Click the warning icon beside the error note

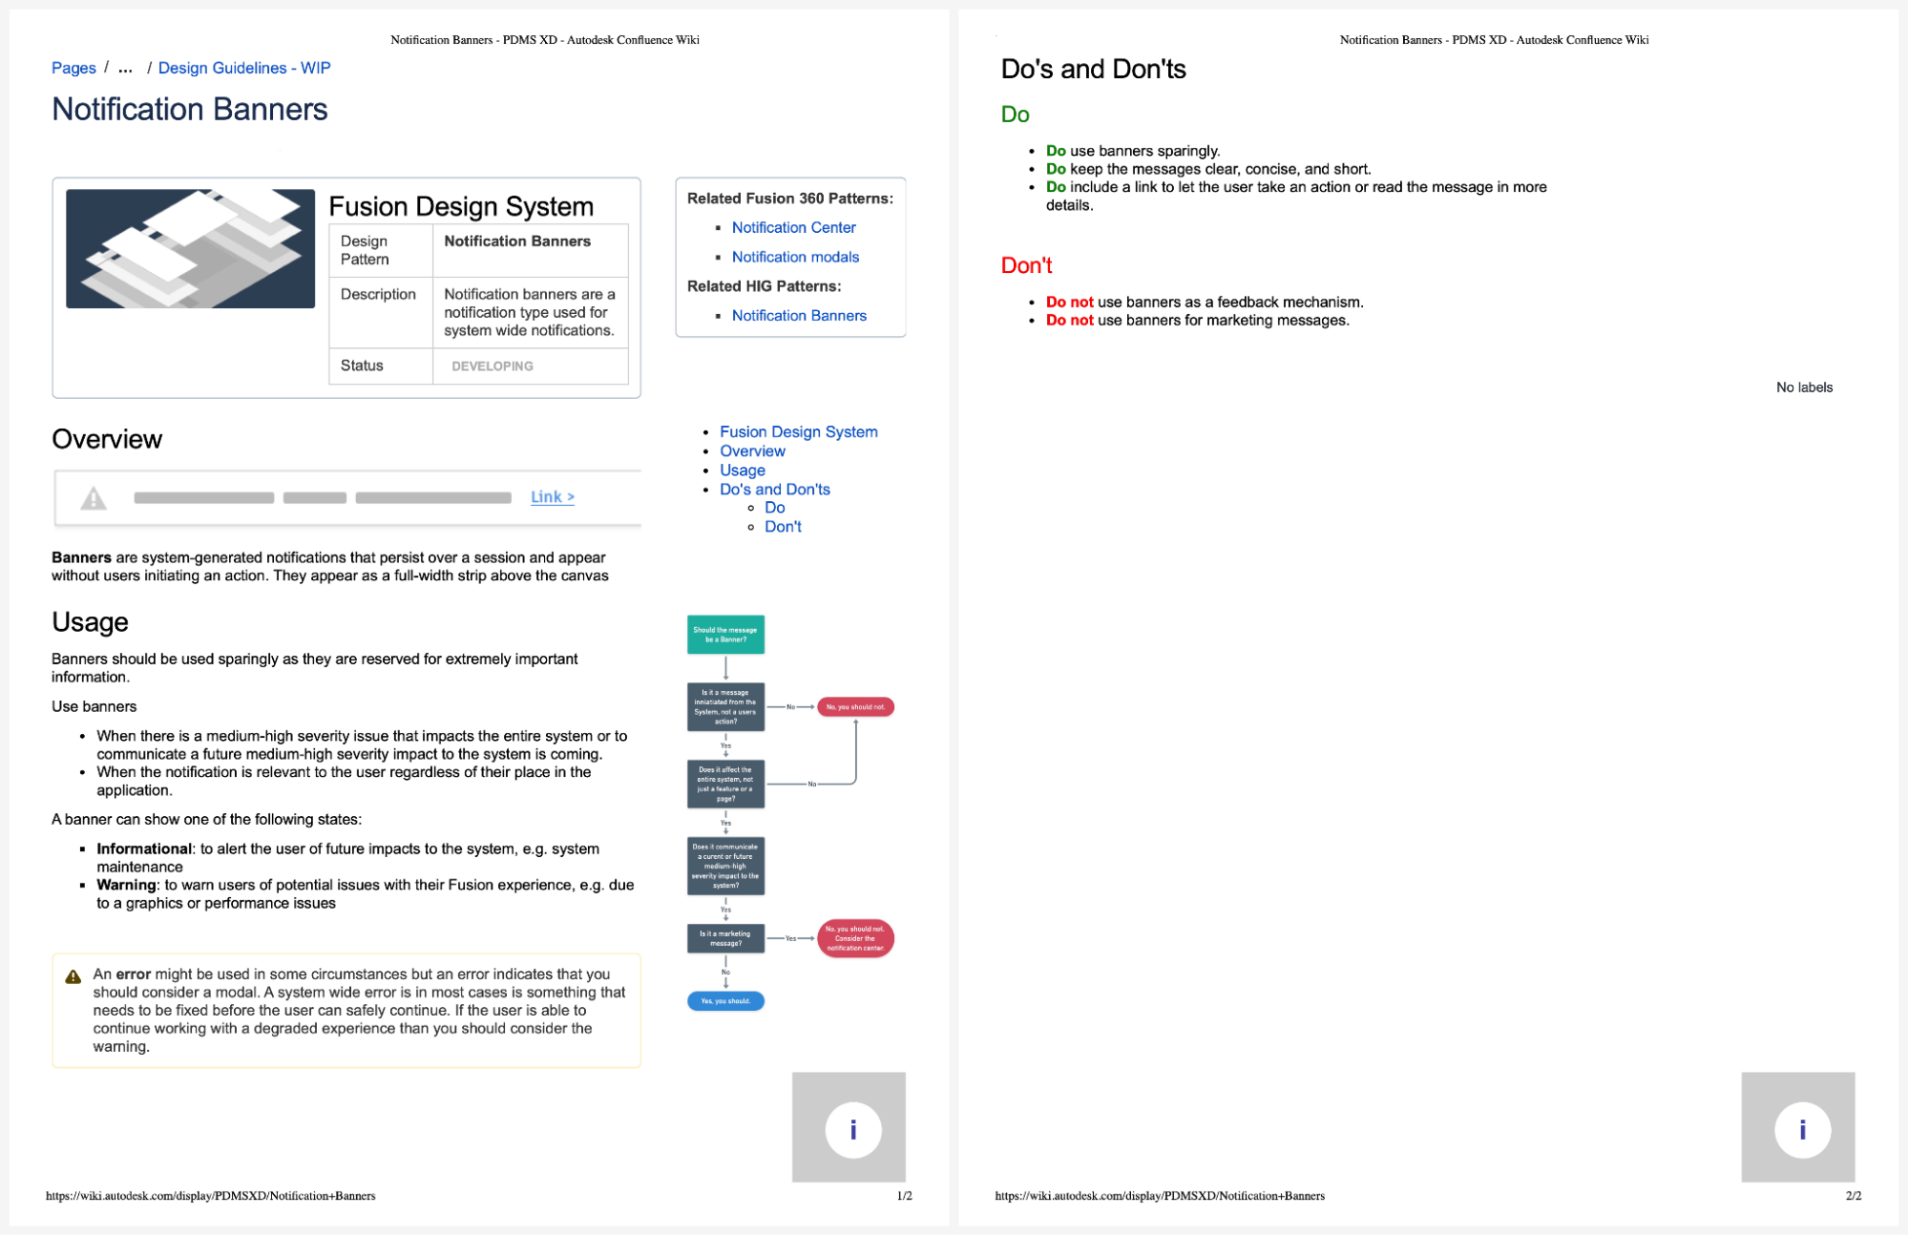(x=73, y=976)
